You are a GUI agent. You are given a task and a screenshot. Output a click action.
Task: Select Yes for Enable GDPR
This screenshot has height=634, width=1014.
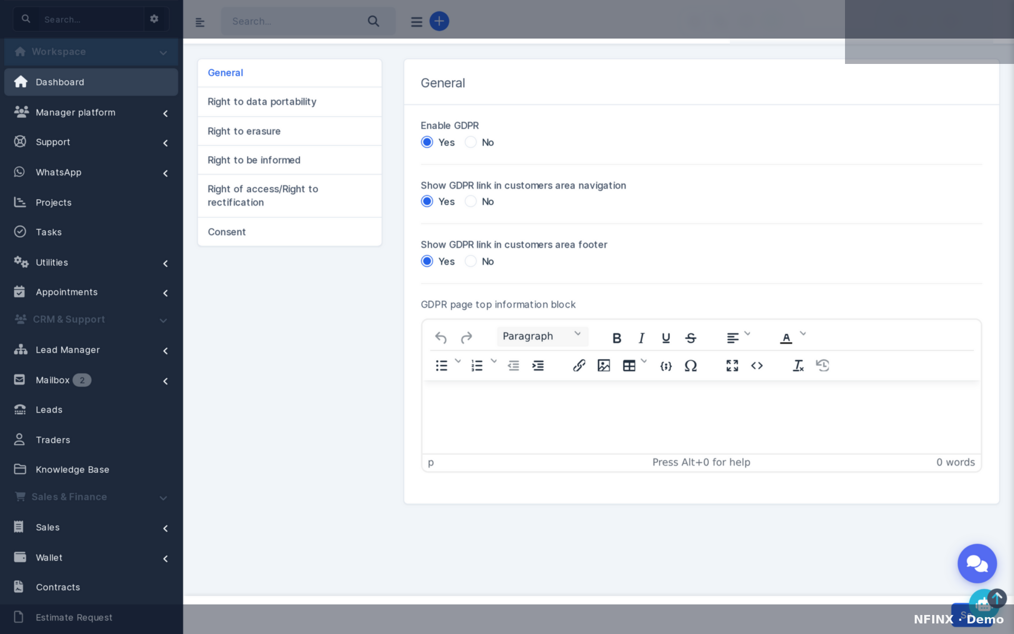(x=427, y=142)
